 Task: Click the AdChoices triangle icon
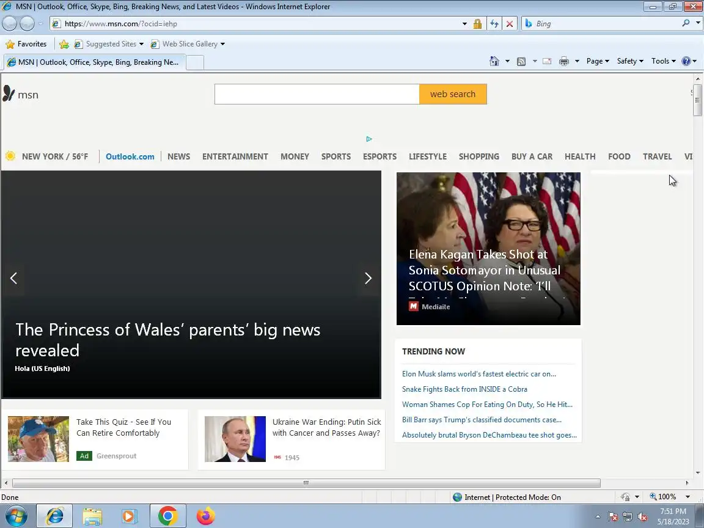[x=369, y=139]
